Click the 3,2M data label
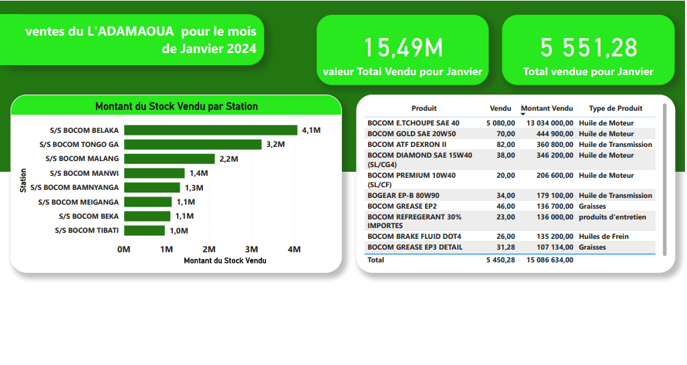 click(275, 144)
